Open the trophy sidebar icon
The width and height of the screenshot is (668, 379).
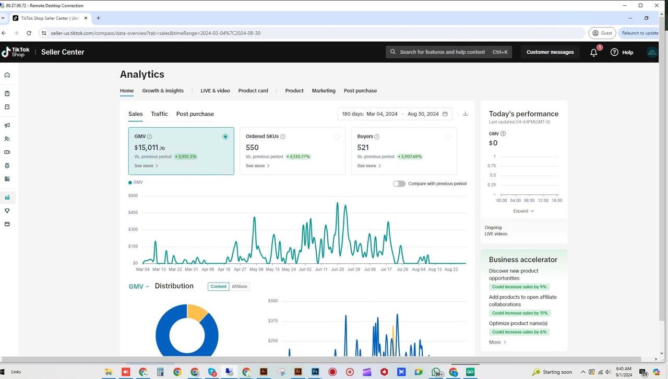point(7,211)
